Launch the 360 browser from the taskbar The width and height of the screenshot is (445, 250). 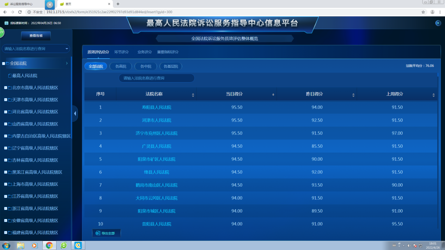click(x=63, y=245)
